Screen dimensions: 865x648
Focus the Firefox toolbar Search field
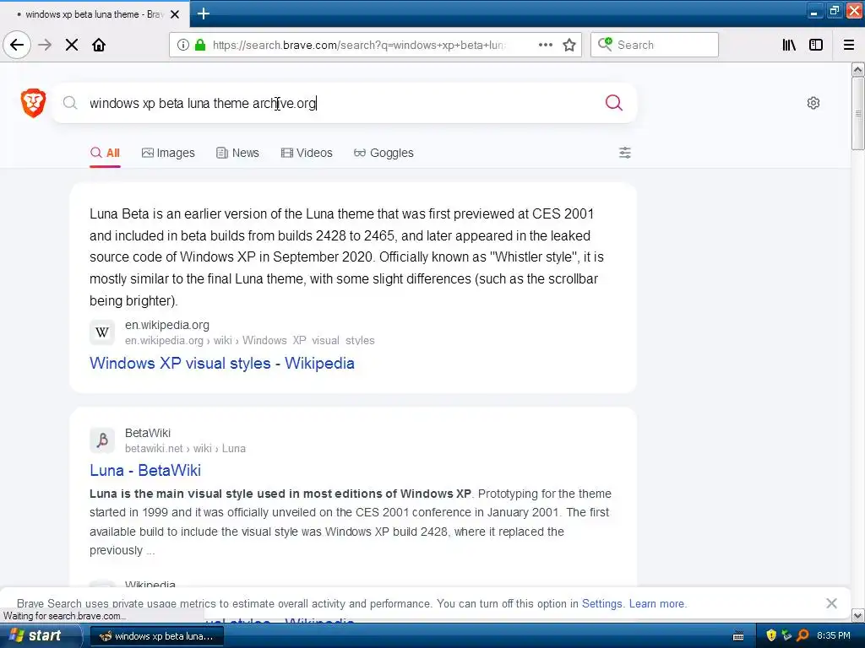coord(655,45)
